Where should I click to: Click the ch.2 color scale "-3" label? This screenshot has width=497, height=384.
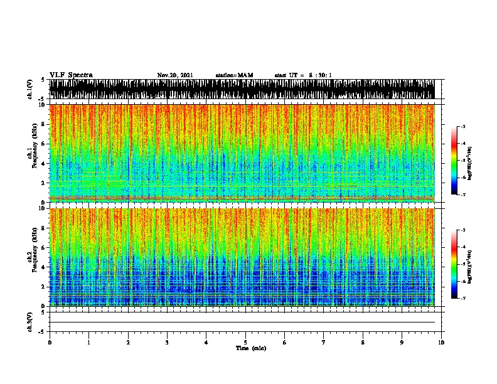tap(463, 230)
